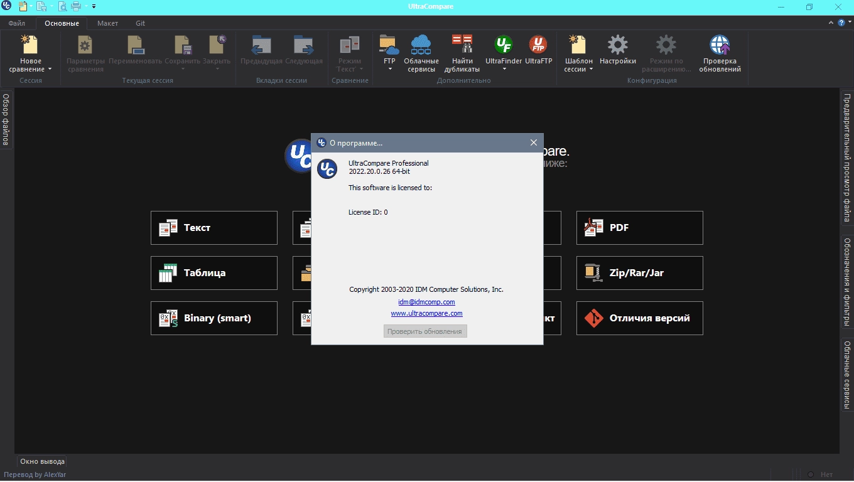
Task: Expand the Новое сравнение dropdown arrow
Action: point(50,70)
